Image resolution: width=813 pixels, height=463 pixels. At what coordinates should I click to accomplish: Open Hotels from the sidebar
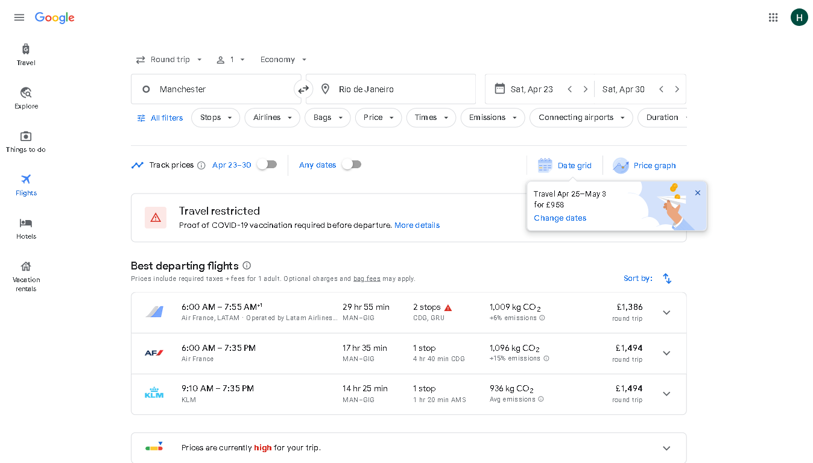pos(26,228)
